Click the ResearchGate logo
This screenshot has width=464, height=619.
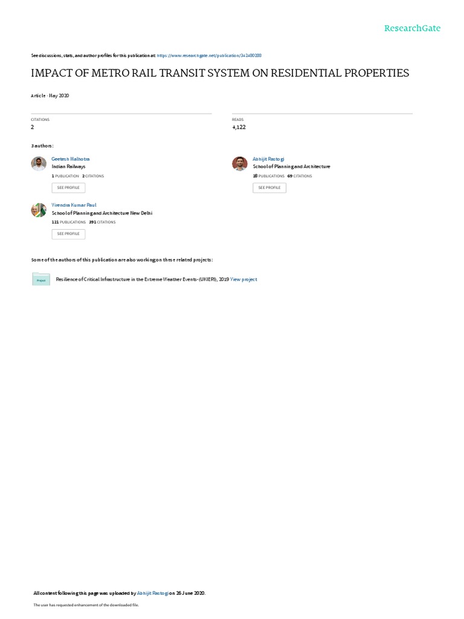(x=412, y=28)
